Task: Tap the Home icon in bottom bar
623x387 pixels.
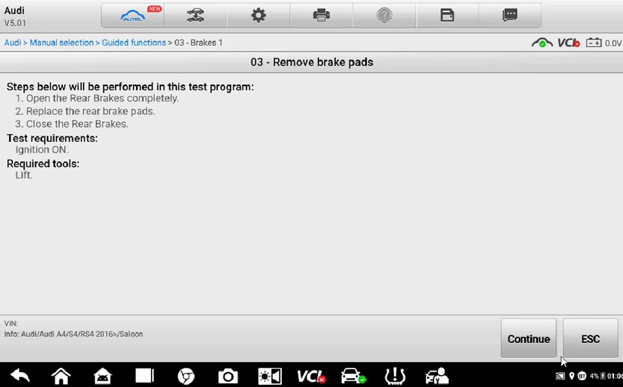Action: point(61,375)
